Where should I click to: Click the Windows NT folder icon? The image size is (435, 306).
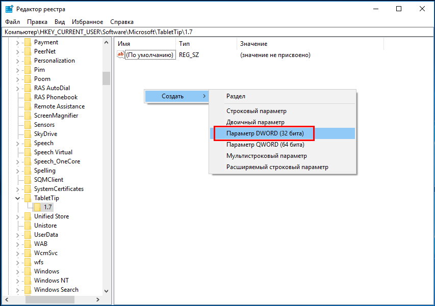click(x=28, y=280)
